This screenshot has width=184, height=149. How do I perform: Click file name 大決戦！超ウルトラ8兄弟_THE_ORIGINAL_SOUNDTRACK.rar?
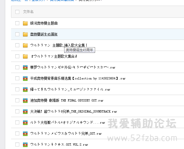(x=74, y=111)
